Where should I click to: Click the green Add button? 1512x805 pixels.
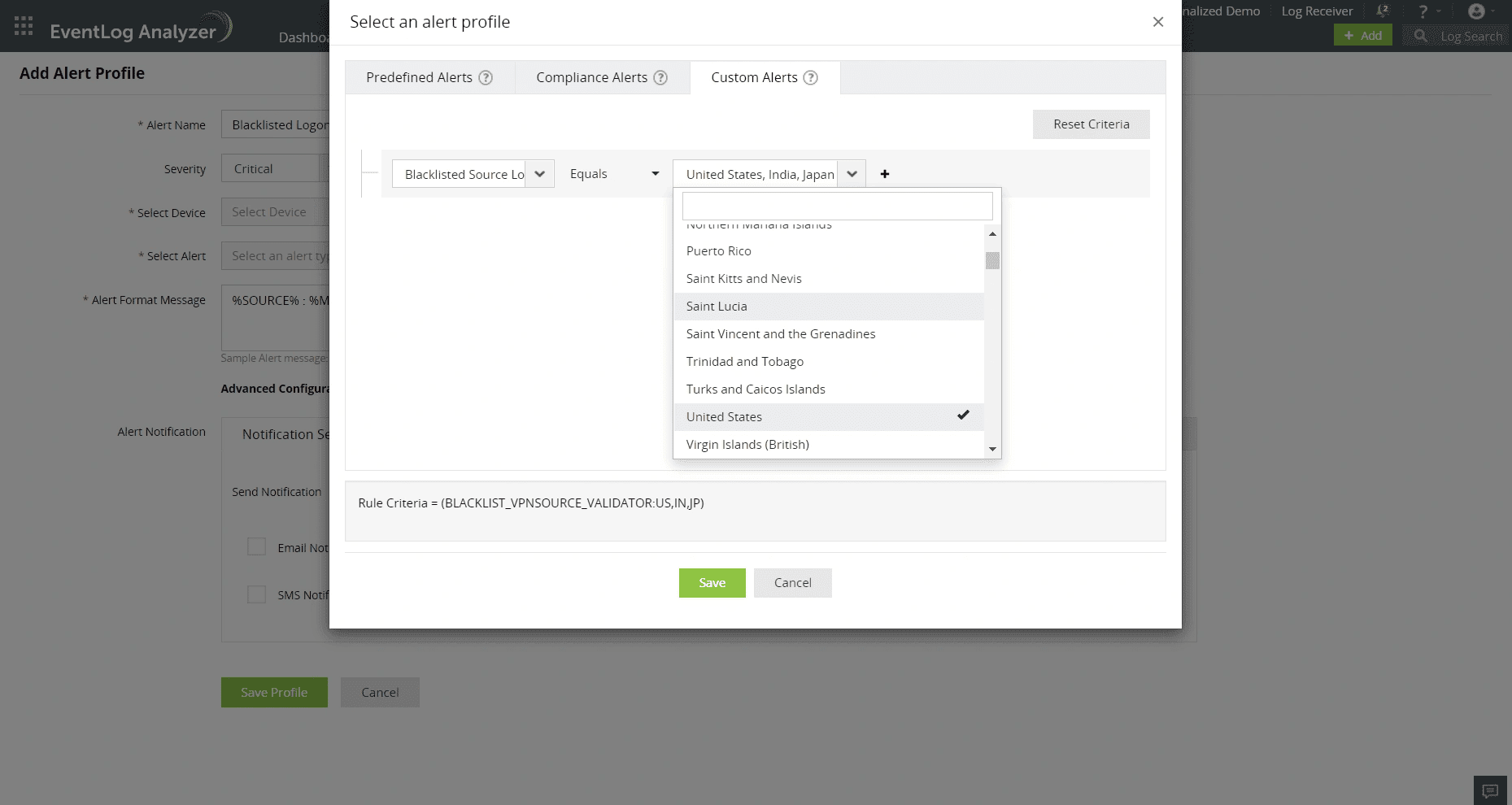pyautogui.click(x=1363, y=35)
